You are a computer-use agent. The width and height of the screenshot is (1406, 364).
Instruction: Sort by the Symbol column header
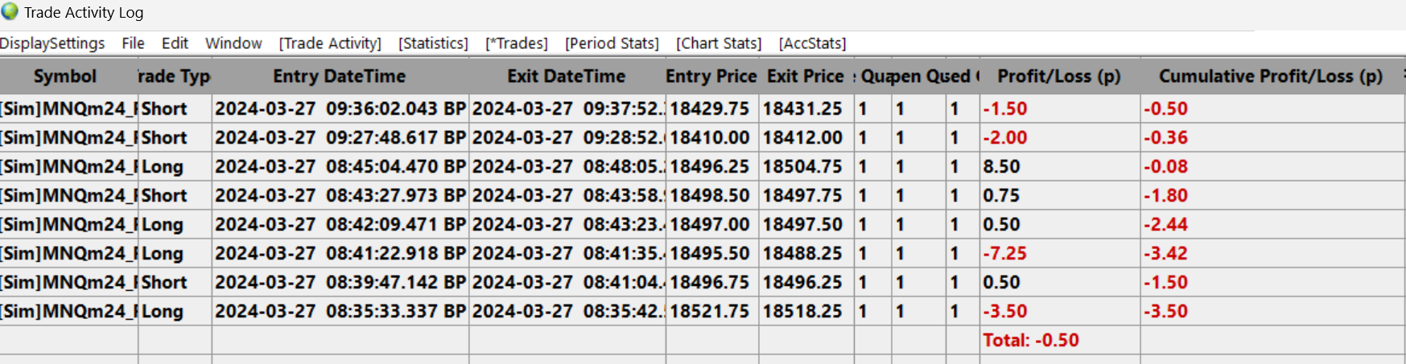(65, 76)
